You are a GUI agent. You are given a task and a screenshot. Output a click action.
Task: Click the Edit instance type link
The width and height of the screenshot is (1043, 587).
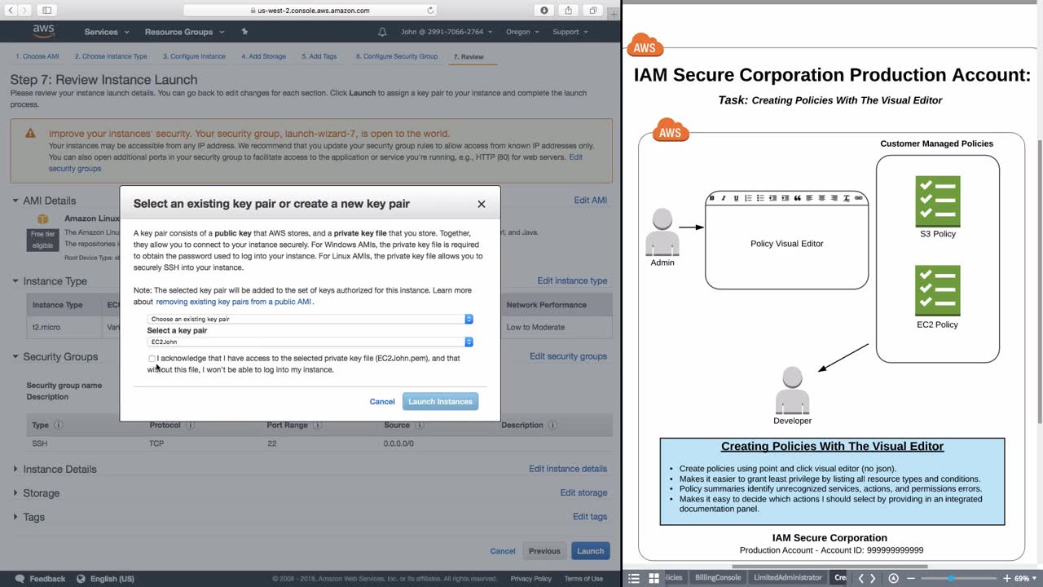(572, 281)
